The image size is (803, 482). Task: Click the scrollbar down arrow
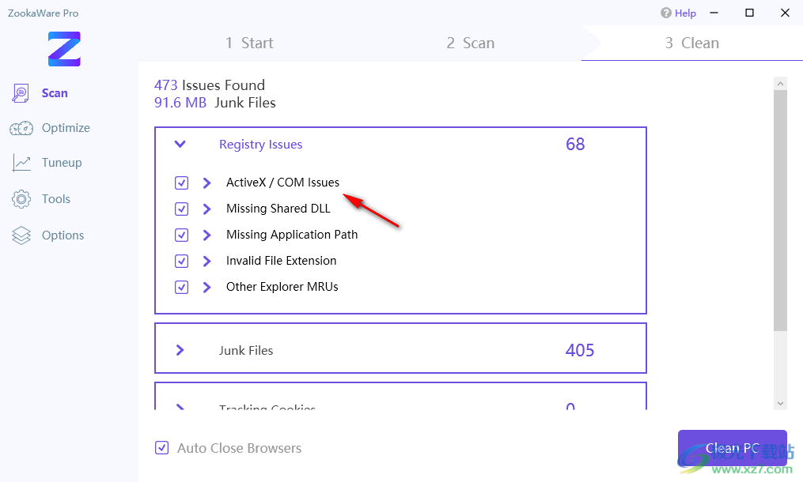pyautogui.click(x=780, y=403)
